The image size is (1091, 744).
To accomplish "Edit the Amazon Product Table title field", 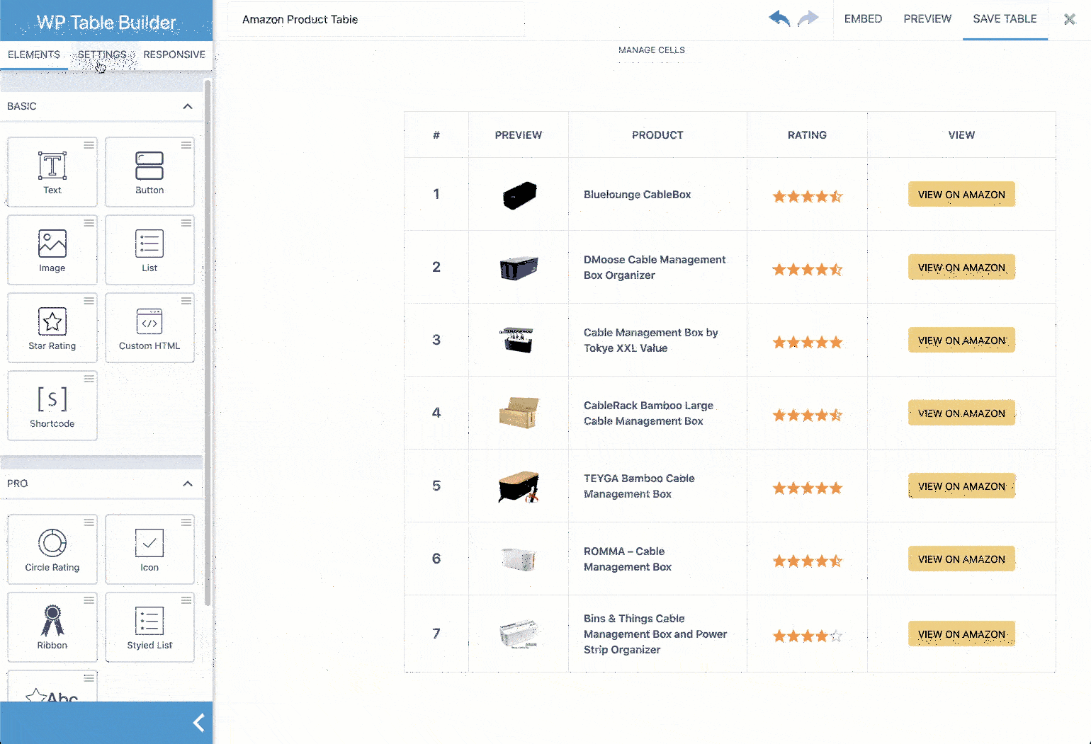I will tap(376, 19).
